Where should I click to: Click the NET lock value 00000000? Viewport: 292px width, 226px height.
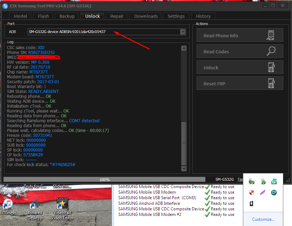tap(36, 140)
